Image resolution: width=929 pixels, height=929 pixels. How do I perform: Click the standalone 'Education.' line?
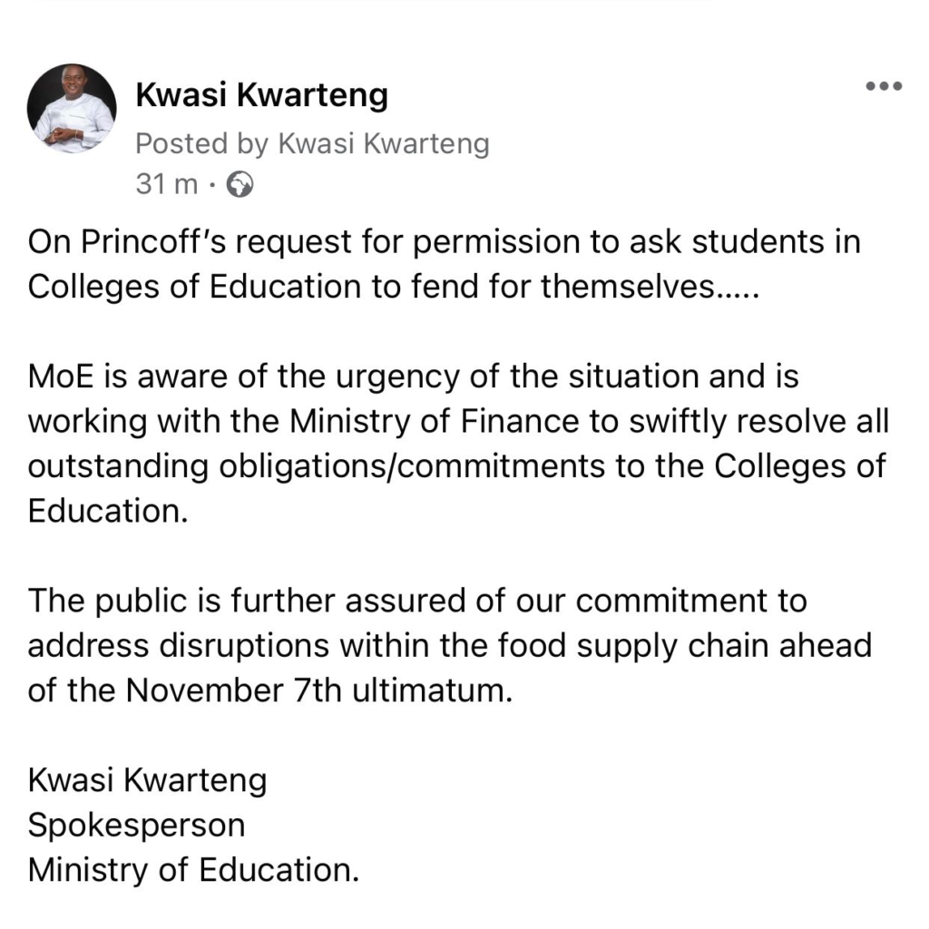108,511
